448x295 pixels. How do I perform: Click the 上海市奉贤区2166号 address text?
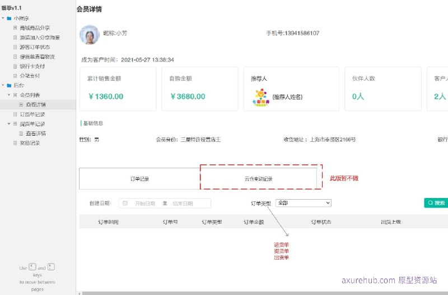(333, 140)
